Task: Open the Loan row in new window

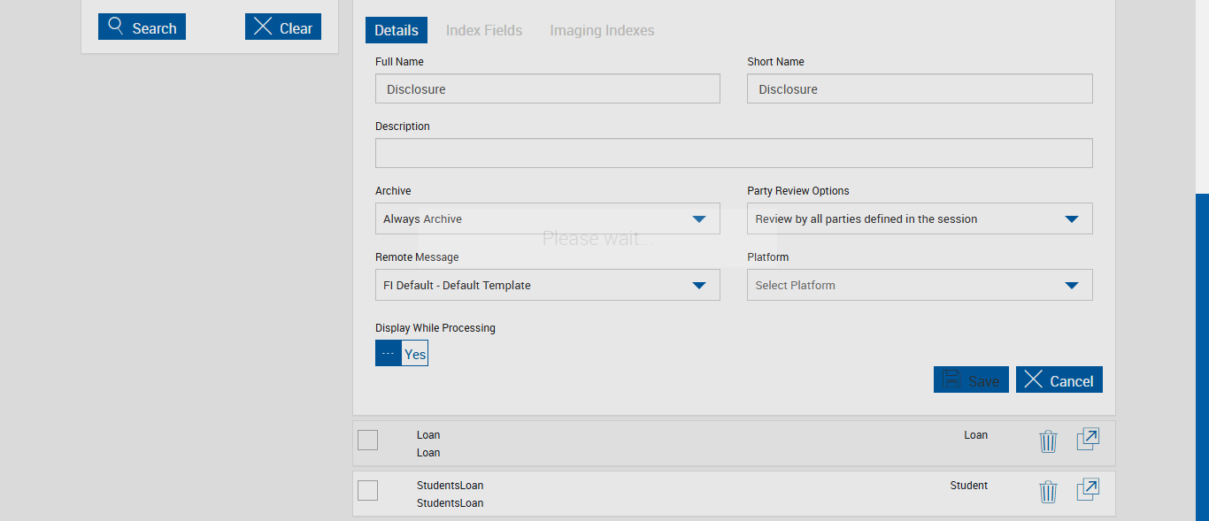Action: pos(1088,440)
